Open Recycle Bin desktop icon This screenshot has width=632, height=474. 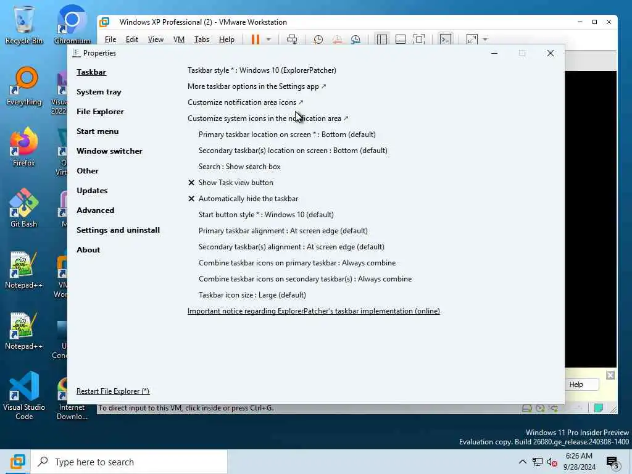24,25
